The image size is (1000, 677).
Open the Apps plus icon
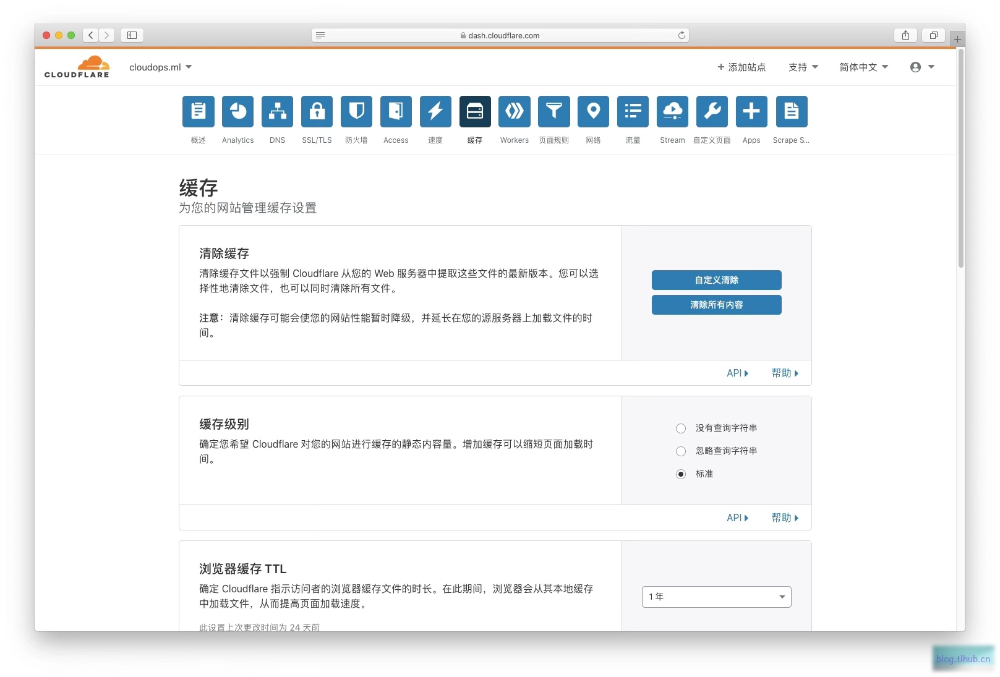[x=751, y=111]
